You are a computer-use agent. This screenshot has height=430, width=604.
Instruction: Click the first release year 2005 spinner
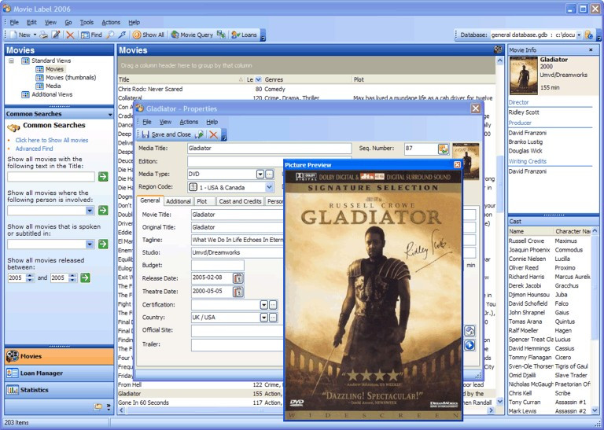click(30, 277)
